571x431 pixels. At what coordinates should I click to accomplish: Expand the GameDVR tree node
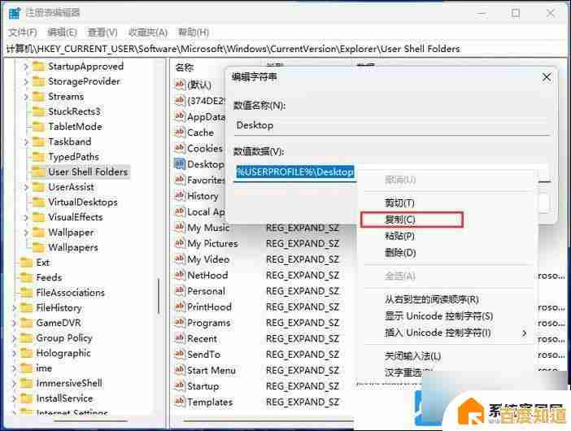(x=14, y=323)
